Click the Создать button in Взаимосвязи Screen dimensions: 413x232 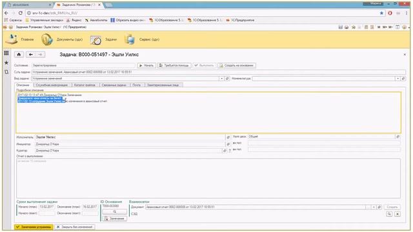[x=392, y=207]
